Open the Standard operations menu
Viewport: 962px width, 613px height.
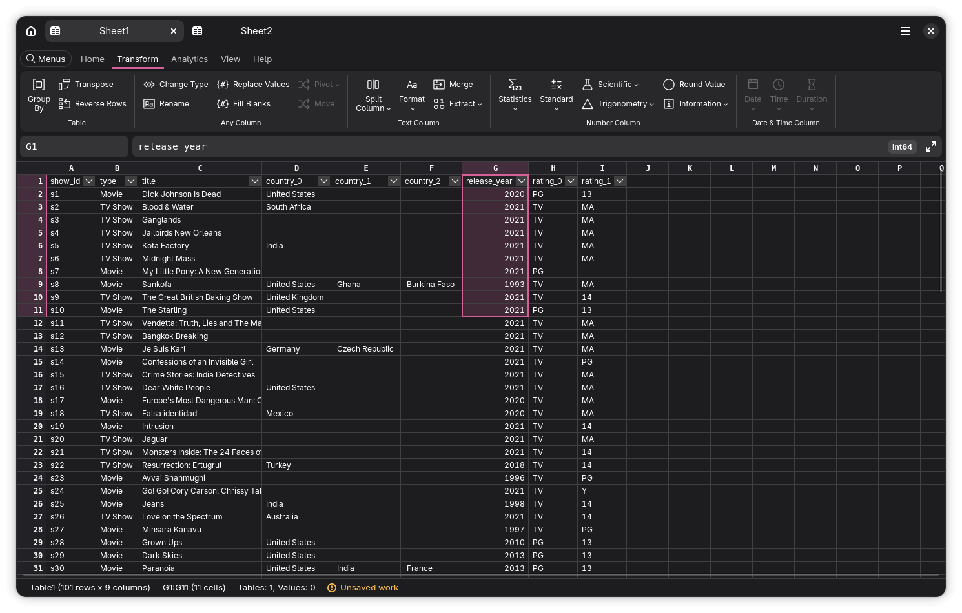click(x=557, y=95)
